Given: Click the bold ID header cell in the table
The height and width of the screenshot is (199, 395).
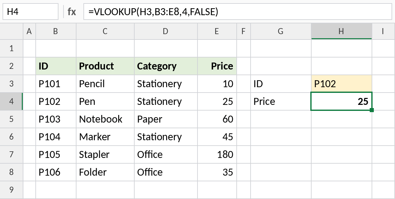Looking at the screenshot, I should tap(56, 66).
